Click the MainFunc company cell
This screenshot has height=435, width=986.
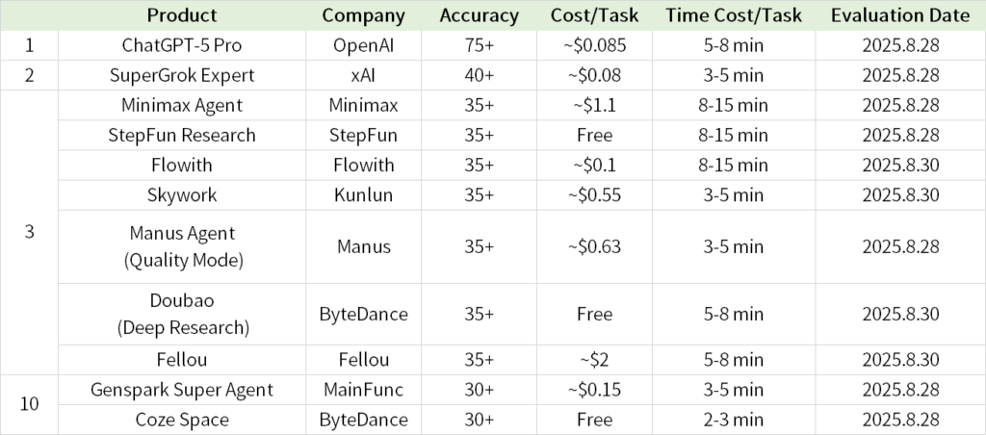363,390
